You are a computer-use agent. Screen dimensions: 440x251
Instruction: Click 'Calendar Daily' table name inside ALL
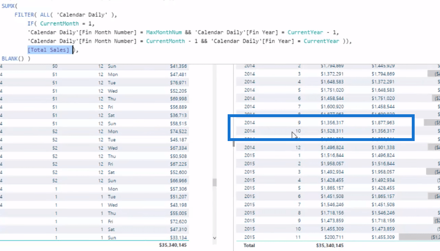coord(82,15)
